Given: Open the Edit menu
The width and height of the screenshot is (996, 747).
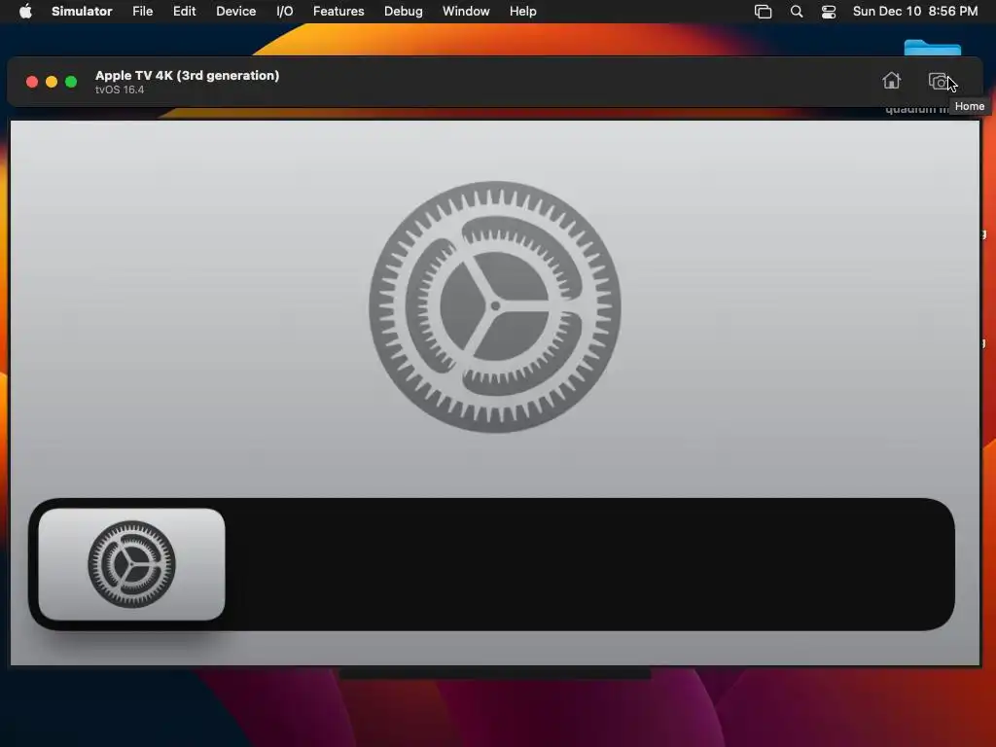Looking at the screenshot, I should tap(184, 12).
